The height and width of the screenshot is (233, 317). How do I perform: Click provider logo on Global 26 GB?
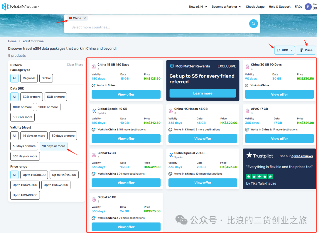pyautogui.click(x=94, y=199)
